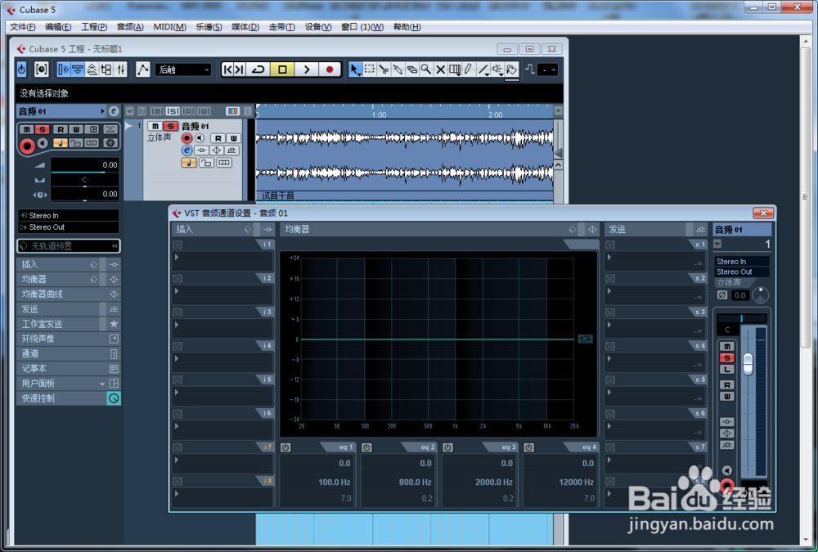Open the MIDI menu
818x552 pixels.
(x=169, y=27)
